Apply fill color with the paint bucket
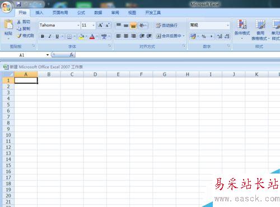The height and width of the screenshot is (207, 280). click(82, 36)
